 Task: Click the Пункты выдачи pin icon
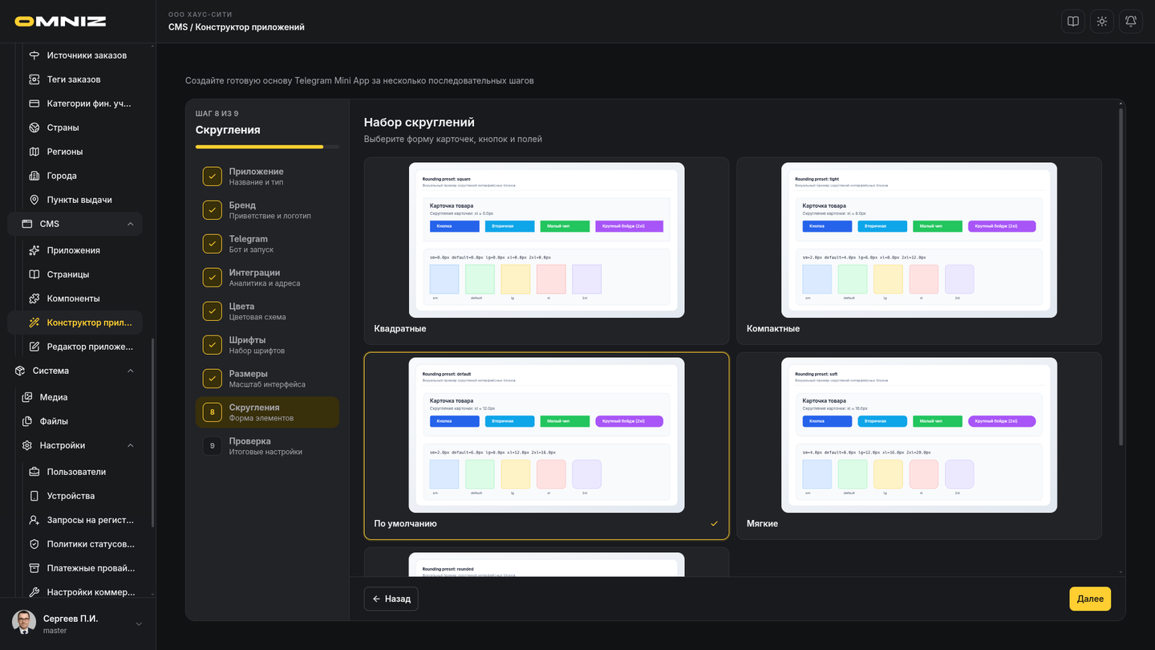coord(34,200)
